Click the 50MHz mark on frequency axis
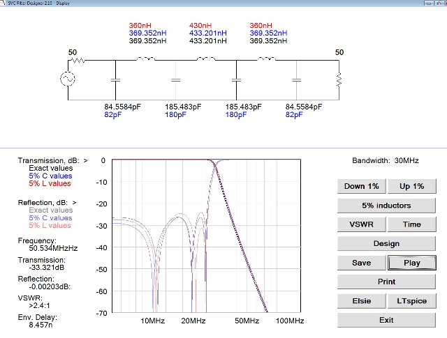Image resolution: width=447 pixels, height=338 pixels. [x=247, y=321]
